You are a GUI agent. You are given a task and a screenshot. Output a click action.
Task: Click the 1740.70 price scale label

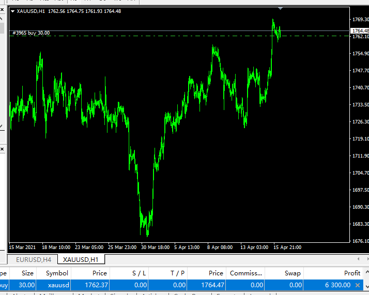tap(361, 88)
